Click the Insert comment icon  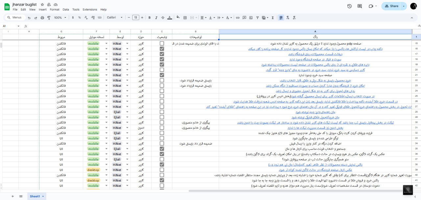(x=244, y=18)
